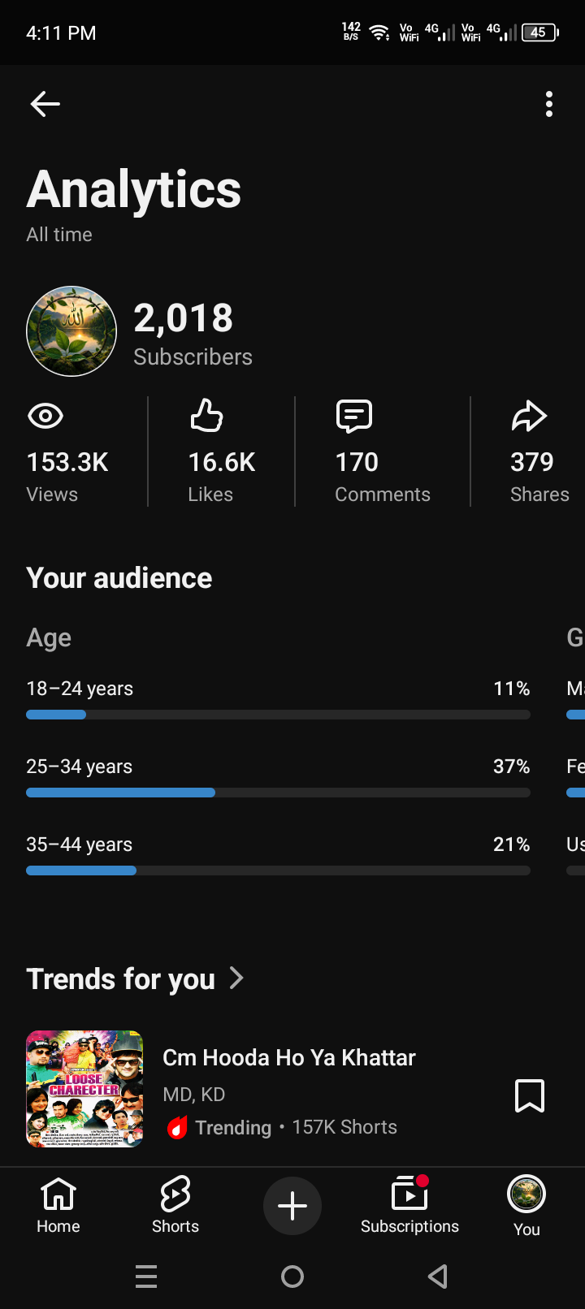Tap the Cm Hooda Ho Ya Khattar title

(289, 1057)
